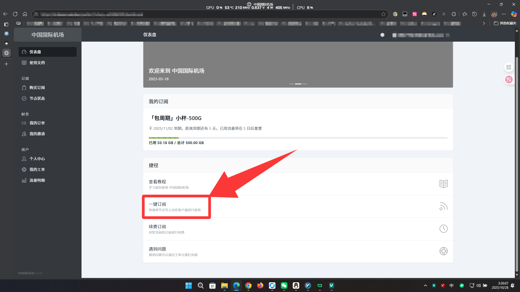Click the lifebuoy icon beside 遇到问题
The height and width of the screenshot is (292, 520).
[x=443, y=251]
